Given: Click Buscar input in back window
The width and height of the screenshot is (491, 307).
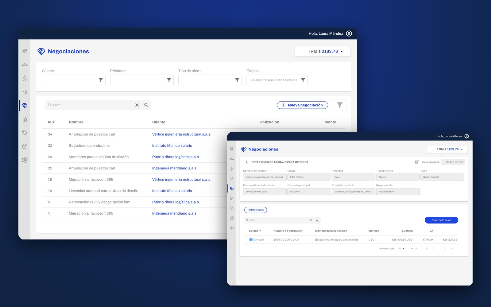Looking at the screenshot, I should [x=89, y=105].
